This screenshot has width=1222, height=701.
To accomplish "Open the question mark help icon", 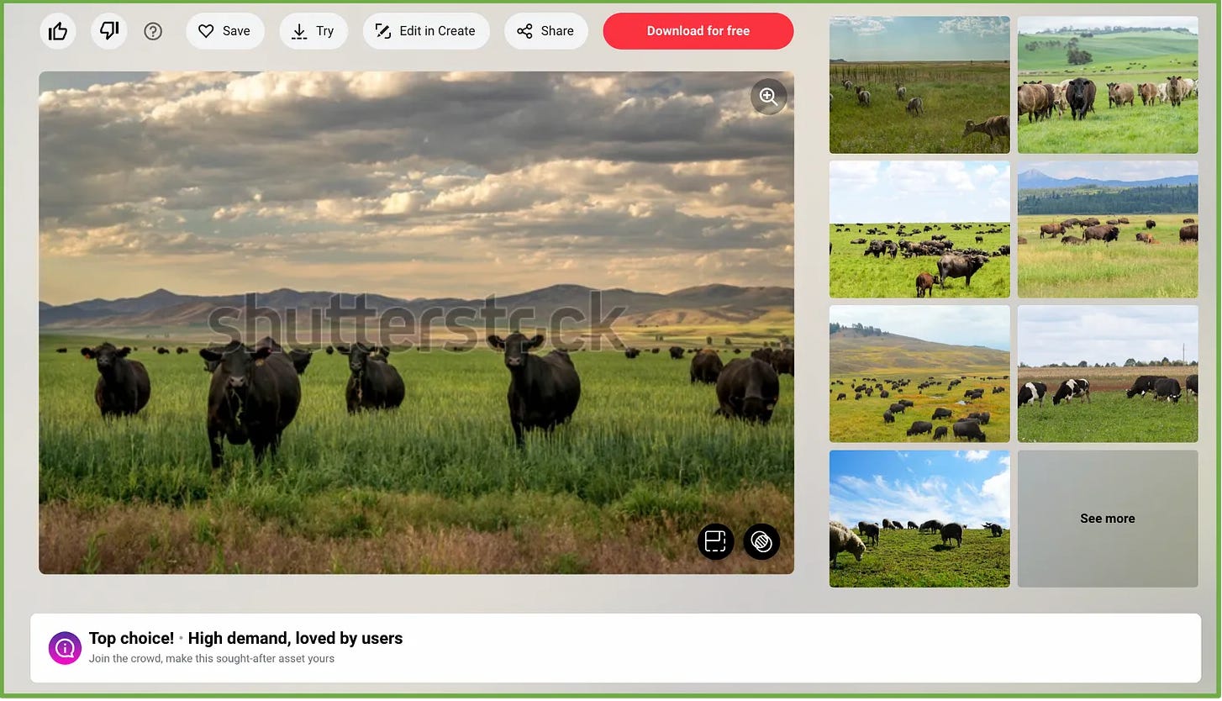I will pos(153,31).
